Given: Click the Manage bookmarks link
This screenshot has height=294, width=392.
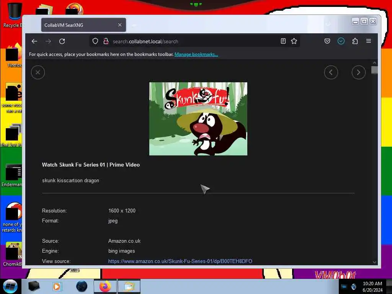Looking at the screenshot, I should (196, 54).
